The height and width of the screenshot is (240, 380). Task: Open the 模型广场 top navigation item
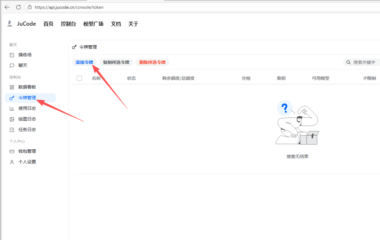coord(93,24)
